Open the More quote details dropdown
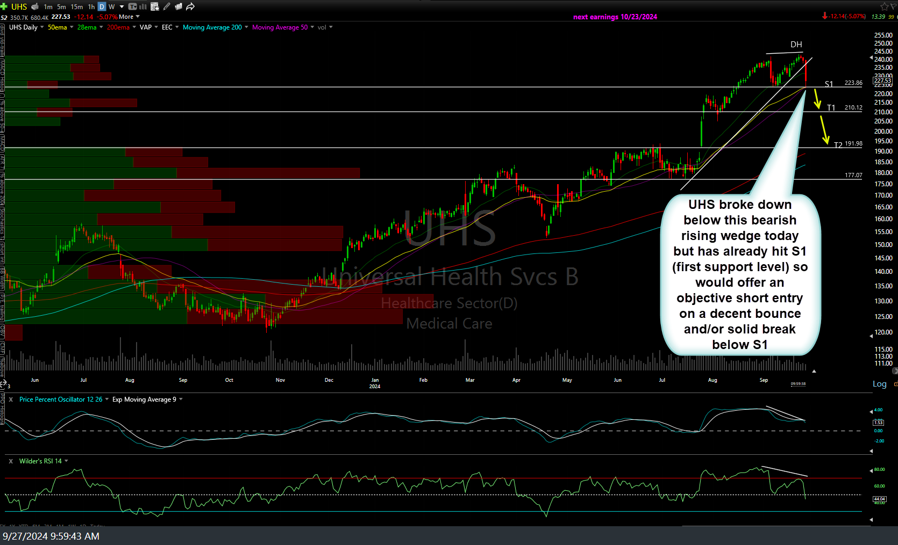The height and width of the screenshot is (545, 898). pyautogui.click(x=129, y=17)
